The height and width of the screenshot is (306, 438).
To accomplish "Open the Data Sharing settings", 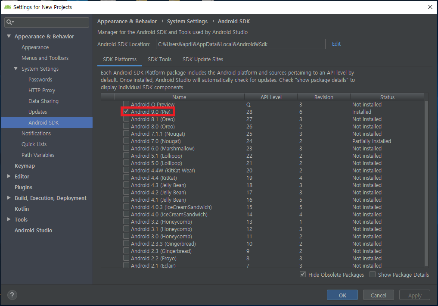I will pyautogui.click(x=43, y=101).
